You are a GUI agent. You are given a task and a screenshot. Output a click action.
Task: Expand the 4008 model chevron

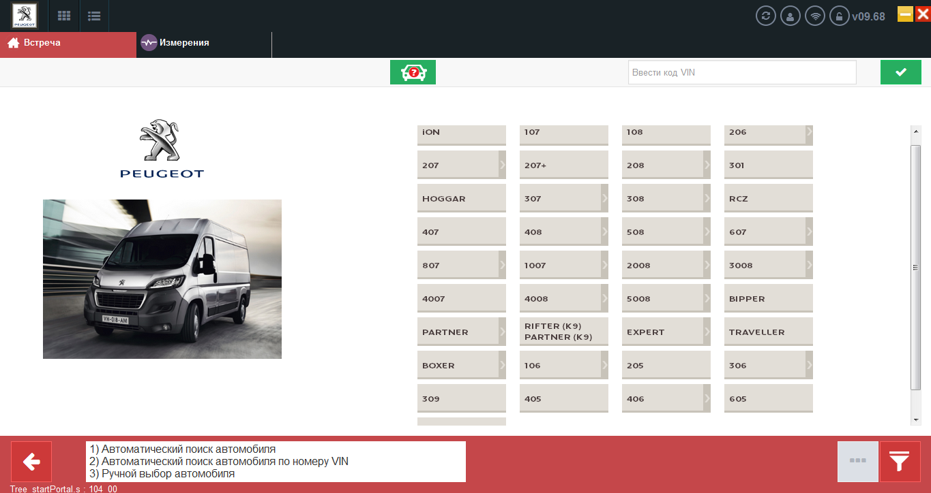(x=605, y=298)
